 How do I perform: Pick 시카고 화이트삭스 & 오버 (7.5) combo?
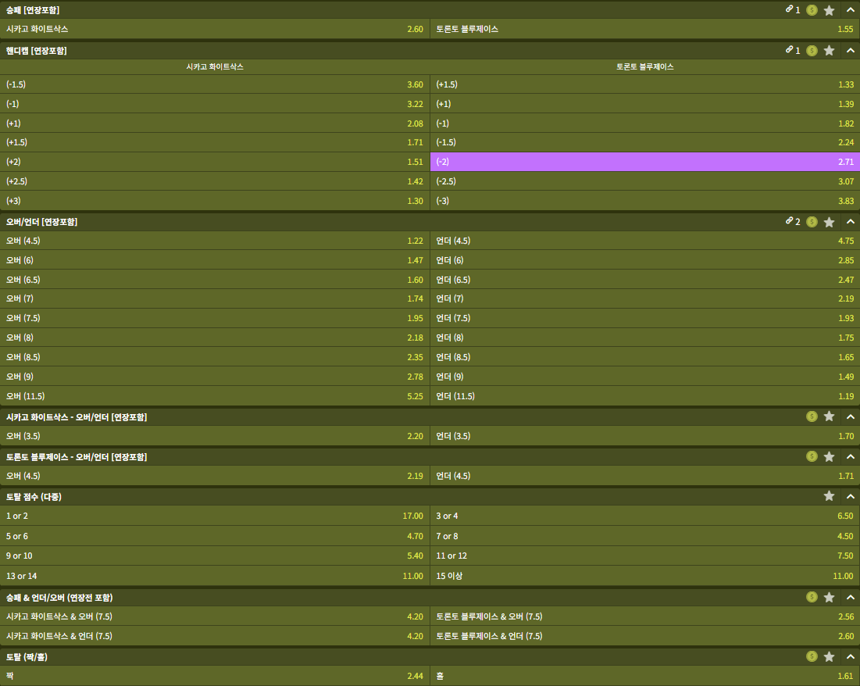point(215,616)
